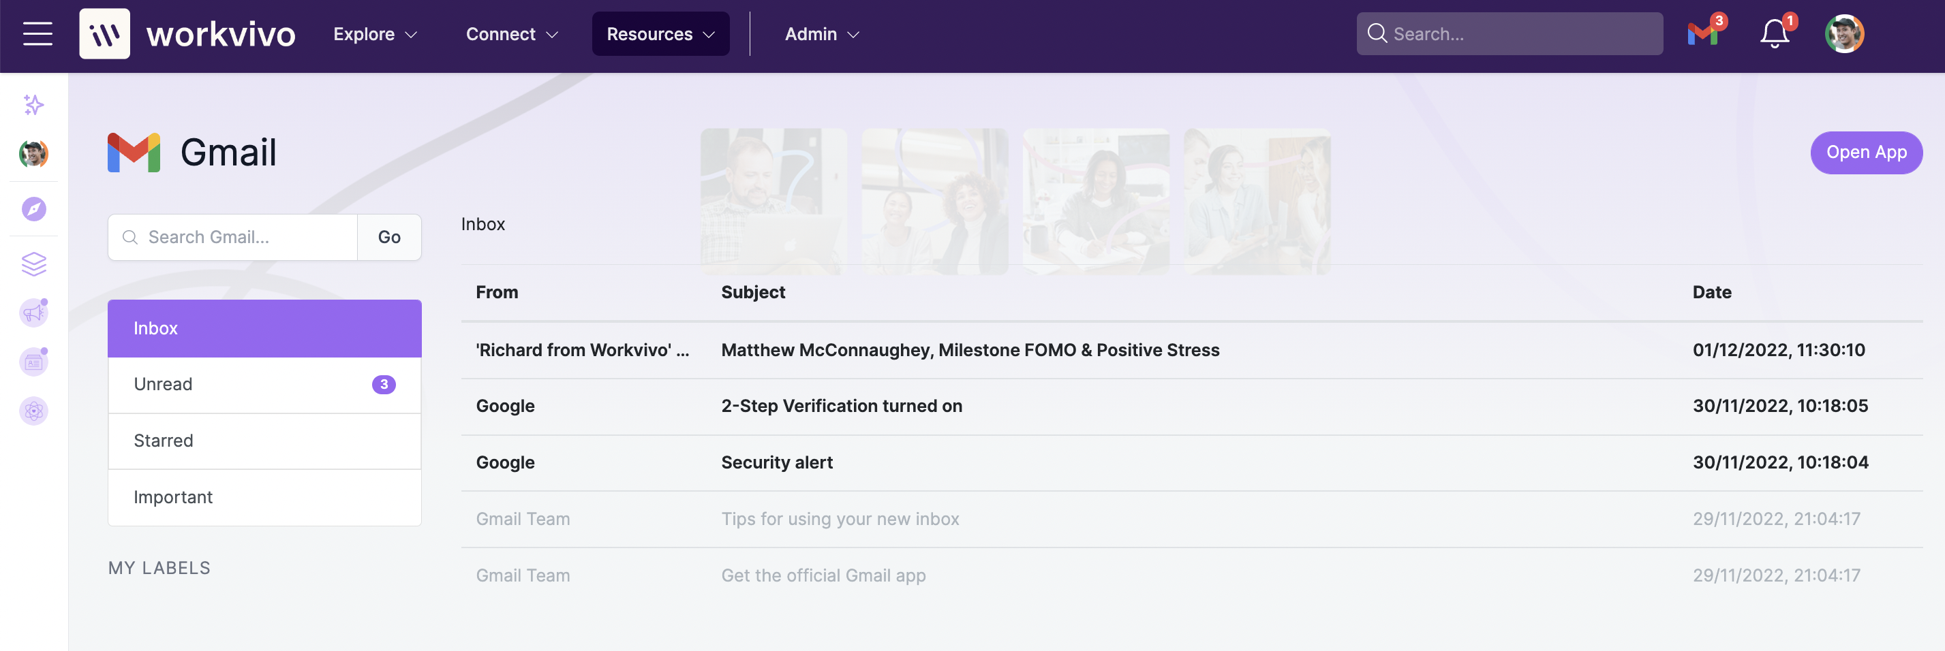Open Gmail notifications icon in header
This screenshot has width=1945, height=651.
coord(1704,34)
